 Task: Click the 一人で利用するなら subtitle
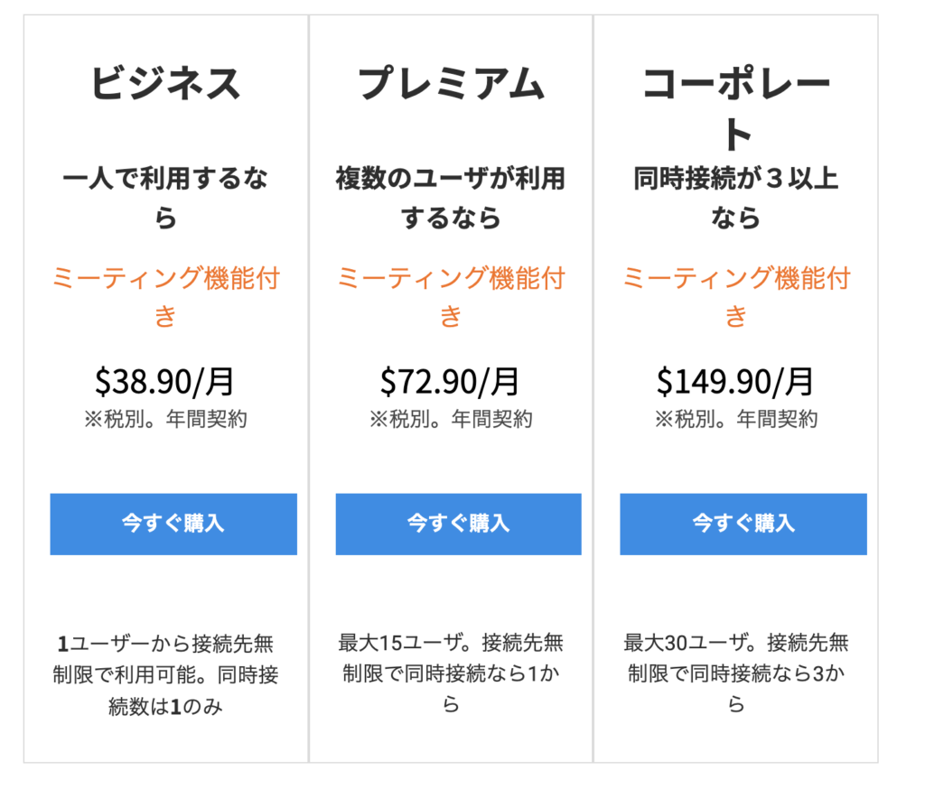point(166,198)
